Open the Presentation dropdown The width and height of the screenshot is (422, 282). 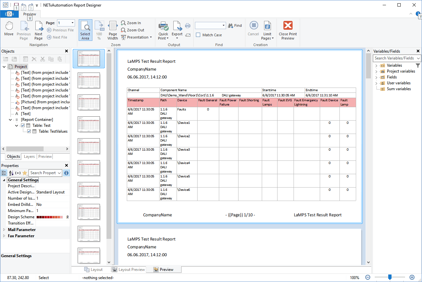pos(136,37)
